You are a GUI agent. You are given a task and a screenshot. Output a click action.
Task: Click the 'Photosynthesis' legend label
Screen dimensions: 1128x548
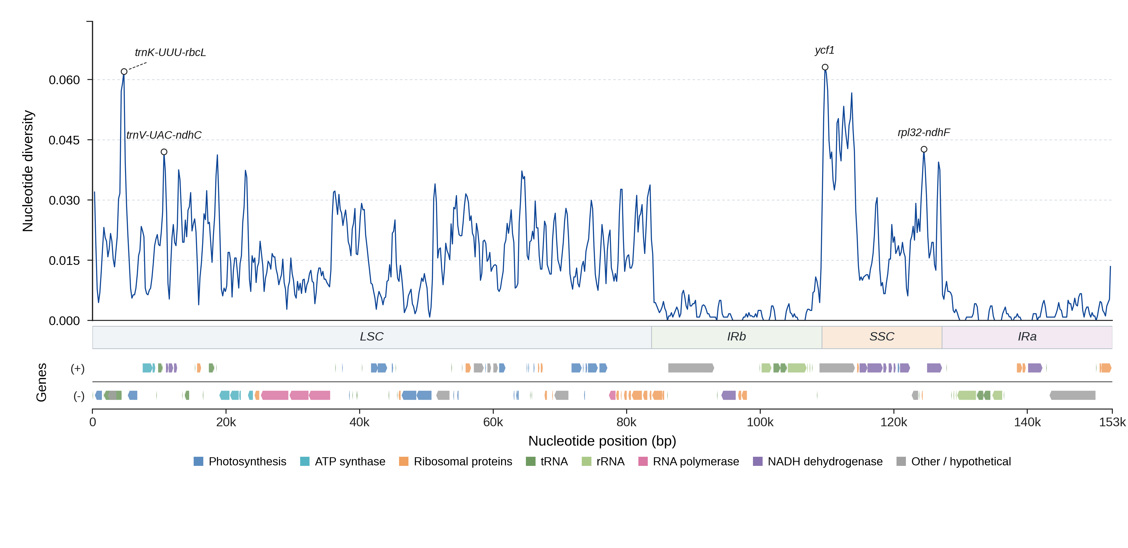pos(247,461)
